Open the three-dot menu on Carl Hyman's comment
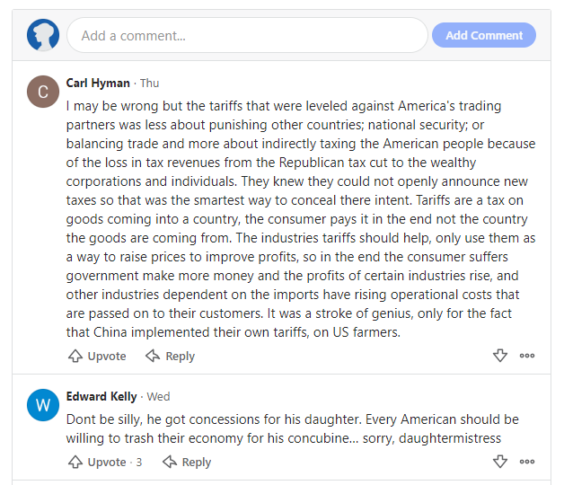Screen dimensions: 564x485 (x=527, y=356)
